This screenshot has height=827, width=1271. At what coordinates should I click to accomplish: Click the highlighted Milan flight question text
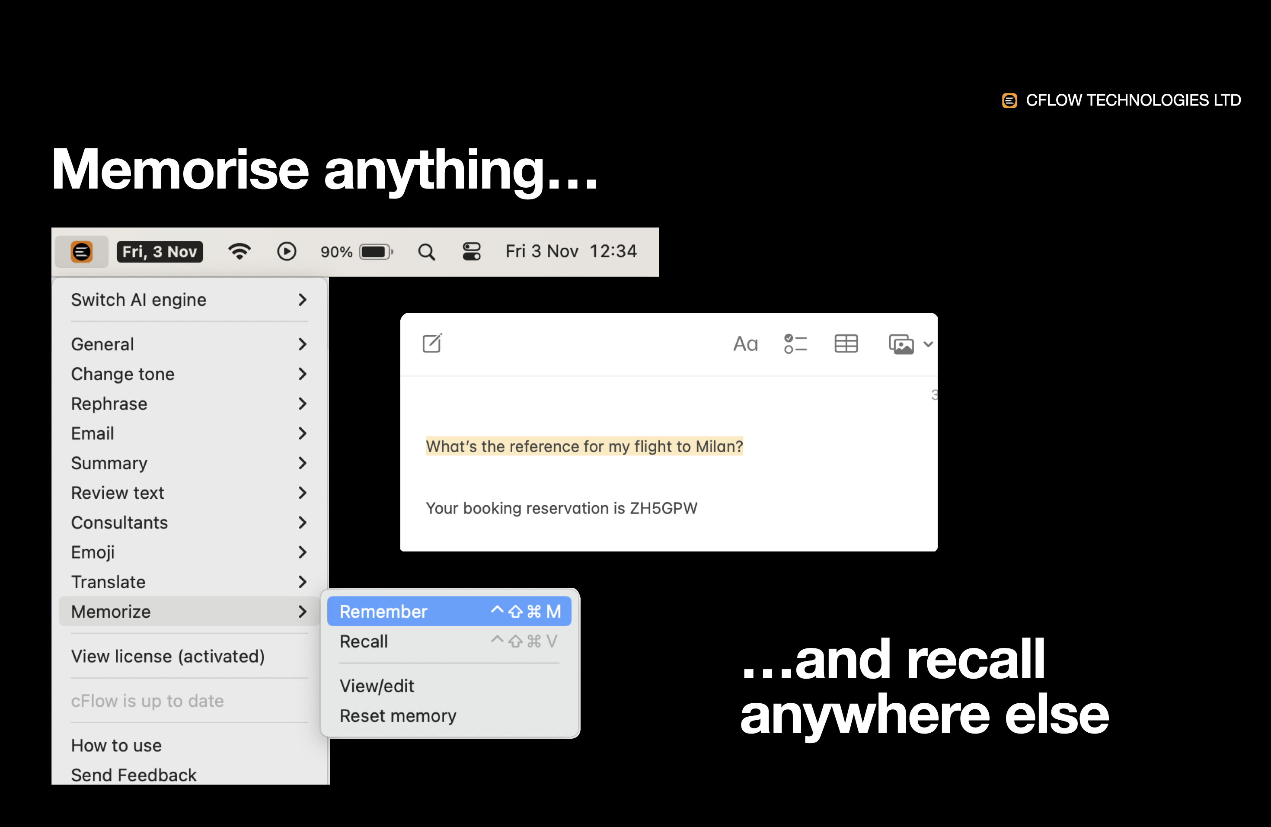(x=584, y=447)
